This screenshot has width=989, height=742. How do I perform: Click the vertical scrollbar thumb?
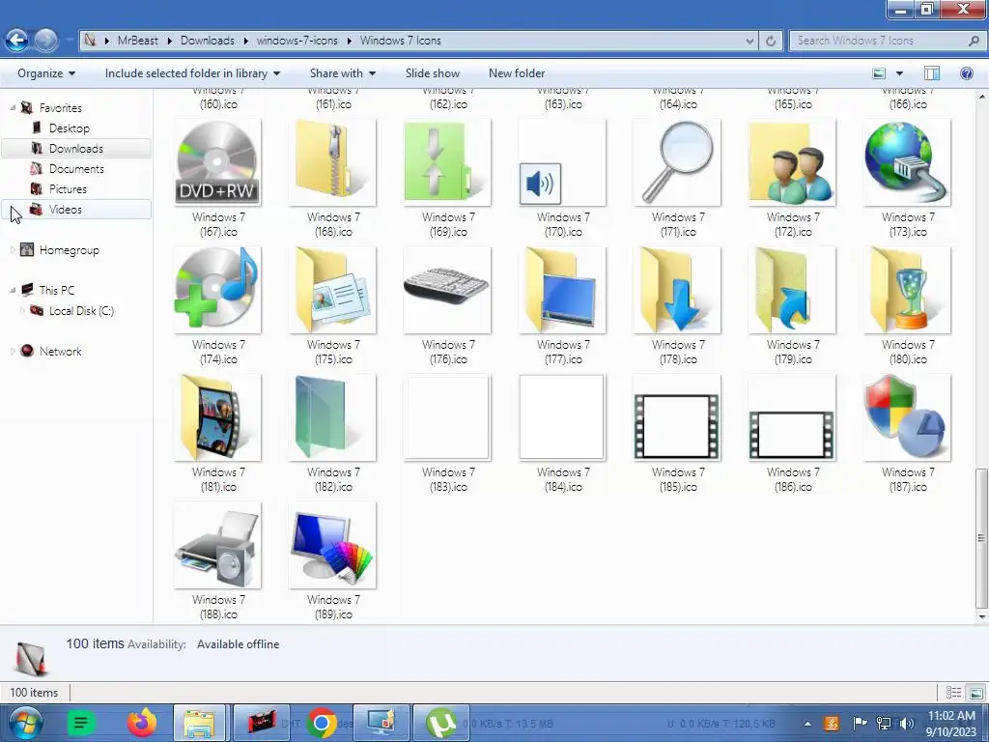(x=981, y=537)
